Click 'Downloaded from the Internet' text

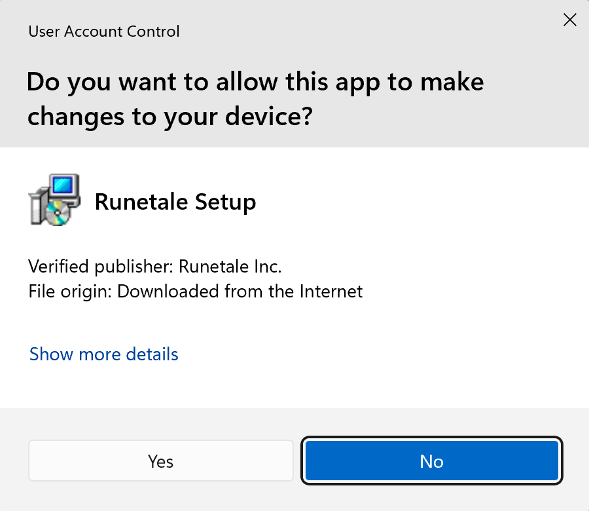pyautogui.click(x=240, y=292)
